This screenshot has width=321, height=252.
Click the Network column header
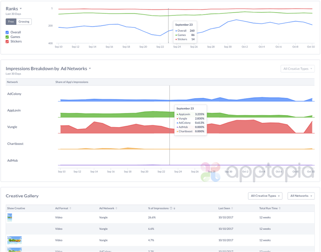(x=12, y=82)
